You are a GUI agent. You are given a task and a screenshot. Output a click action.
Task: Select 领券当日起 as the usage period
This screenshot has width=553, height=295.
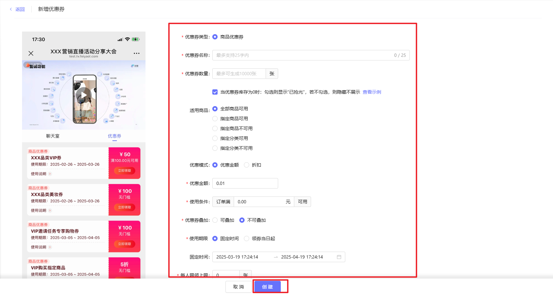[247, 238]
